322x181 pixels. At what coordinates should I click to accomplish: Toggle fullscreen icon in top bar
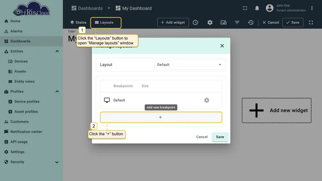coord(245,8)
